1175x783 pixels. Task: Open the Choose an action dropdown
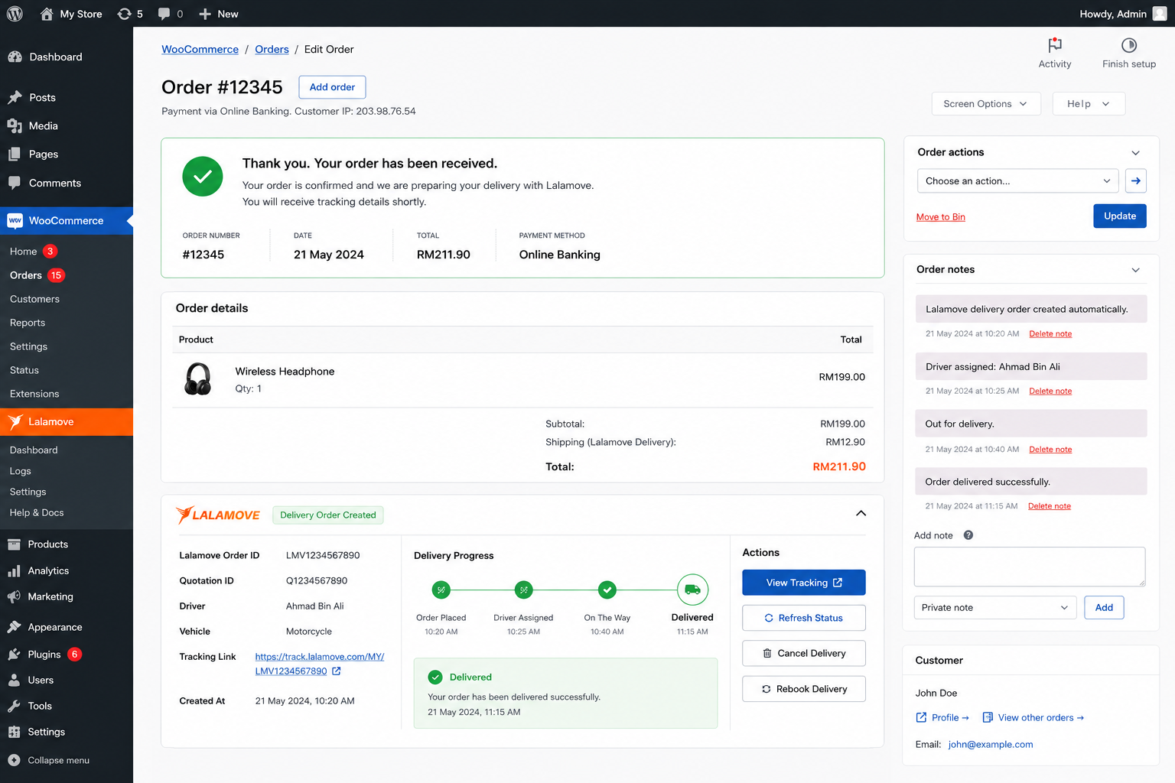click(1017, 181)
